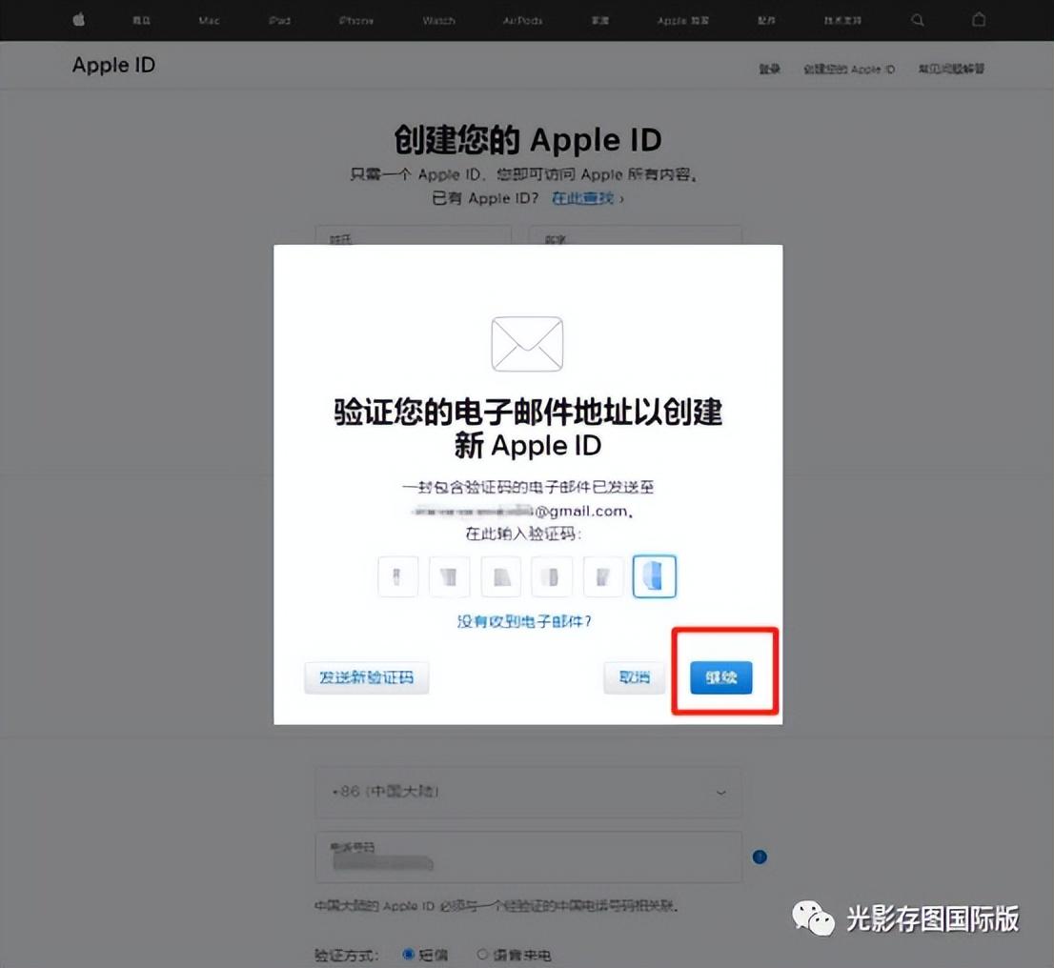This screenshot has height=968, width=1054.
Task: Click the fifth verification code box
Action: click(603, 576)
